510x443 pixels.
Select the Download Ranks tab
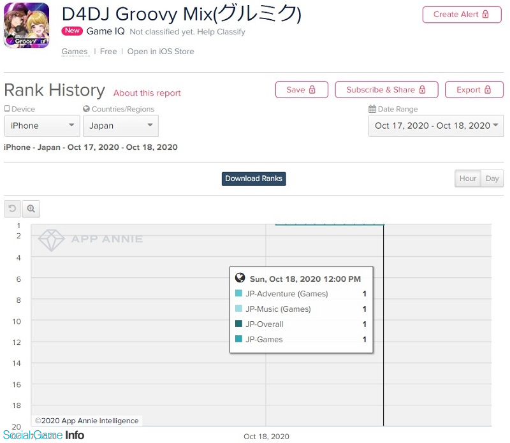[254, 179]
